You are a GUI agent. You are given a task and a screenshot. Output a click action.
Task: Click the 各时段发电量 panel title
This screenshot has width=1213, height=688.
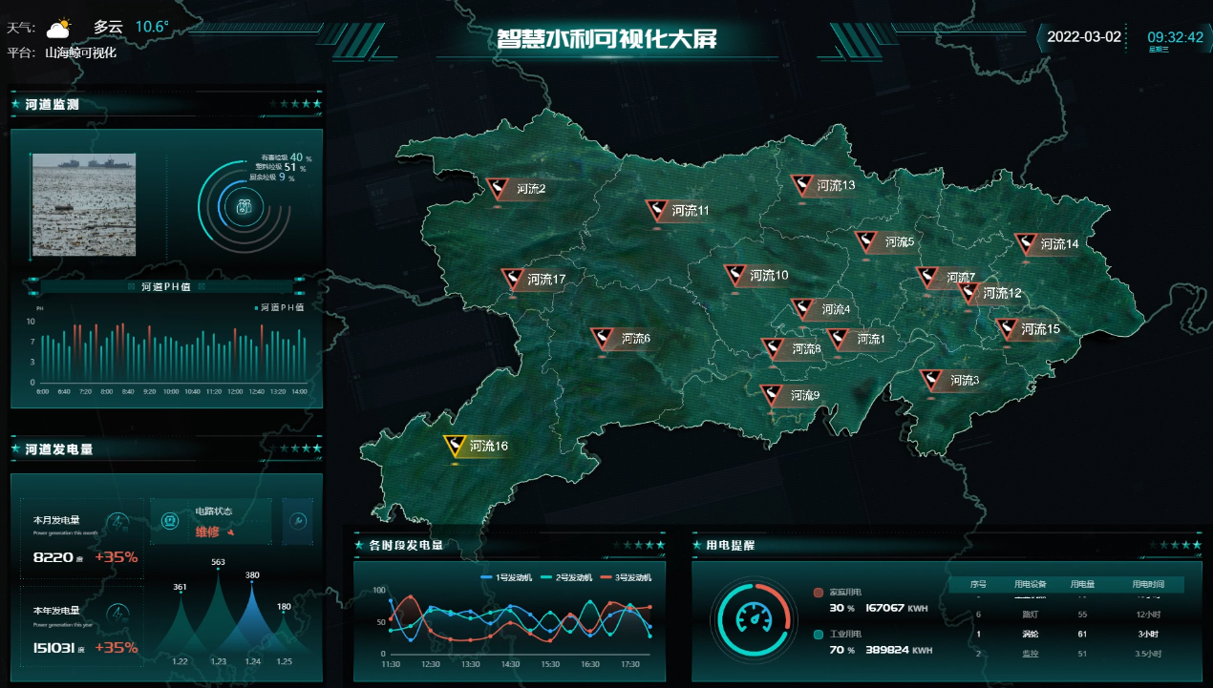pos(406,546)
